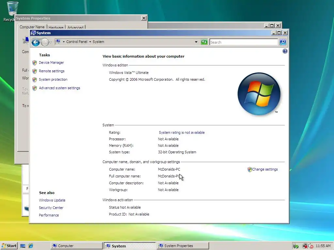Image resolution: width=334 pixels, height=250 pixels.
Task: Click the shield icon beside Device Manager
Action: pos(35,63)
